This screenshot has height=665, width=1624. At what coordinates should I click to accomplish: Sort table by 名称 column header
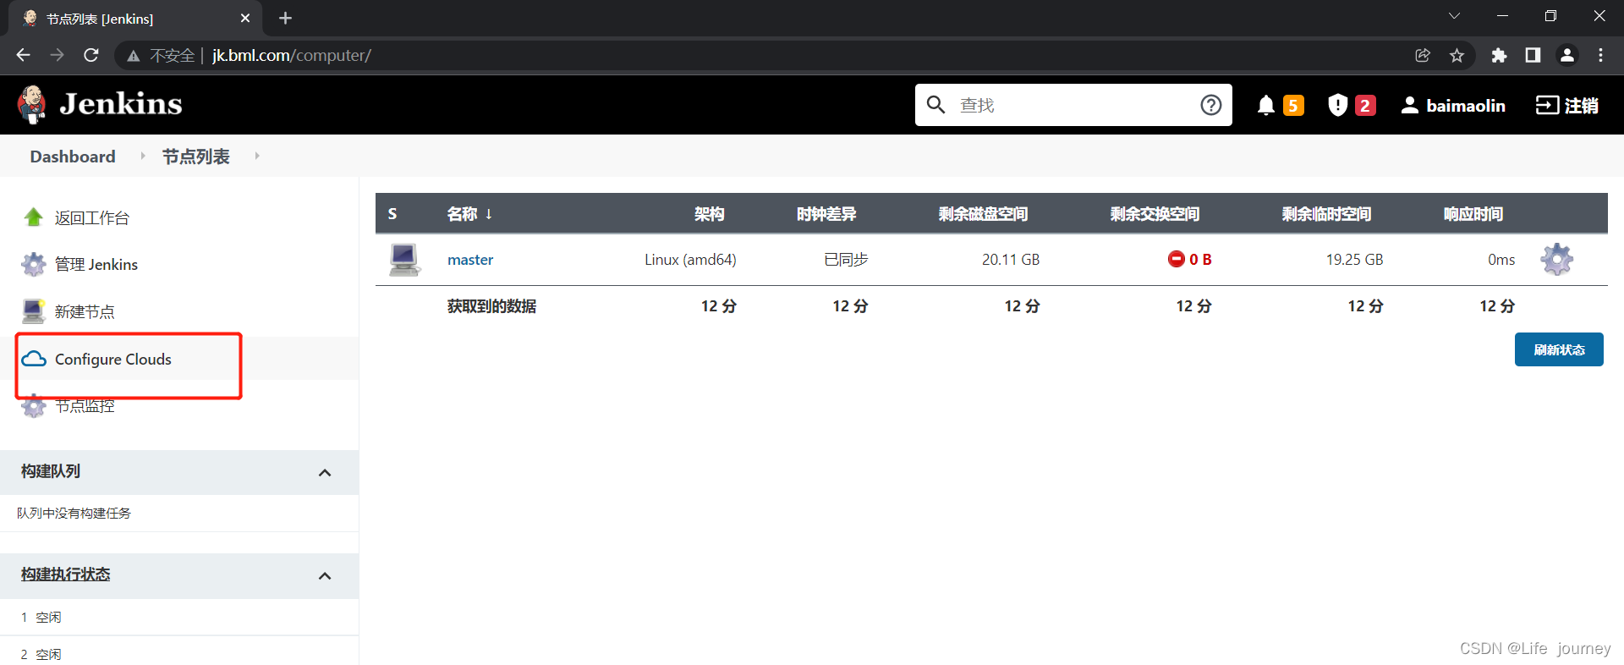click(469, 214)
